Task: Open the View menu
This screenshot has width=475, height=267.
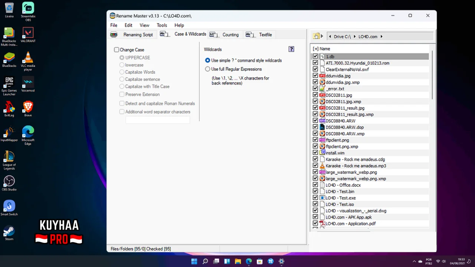Action: click(144, 25)
